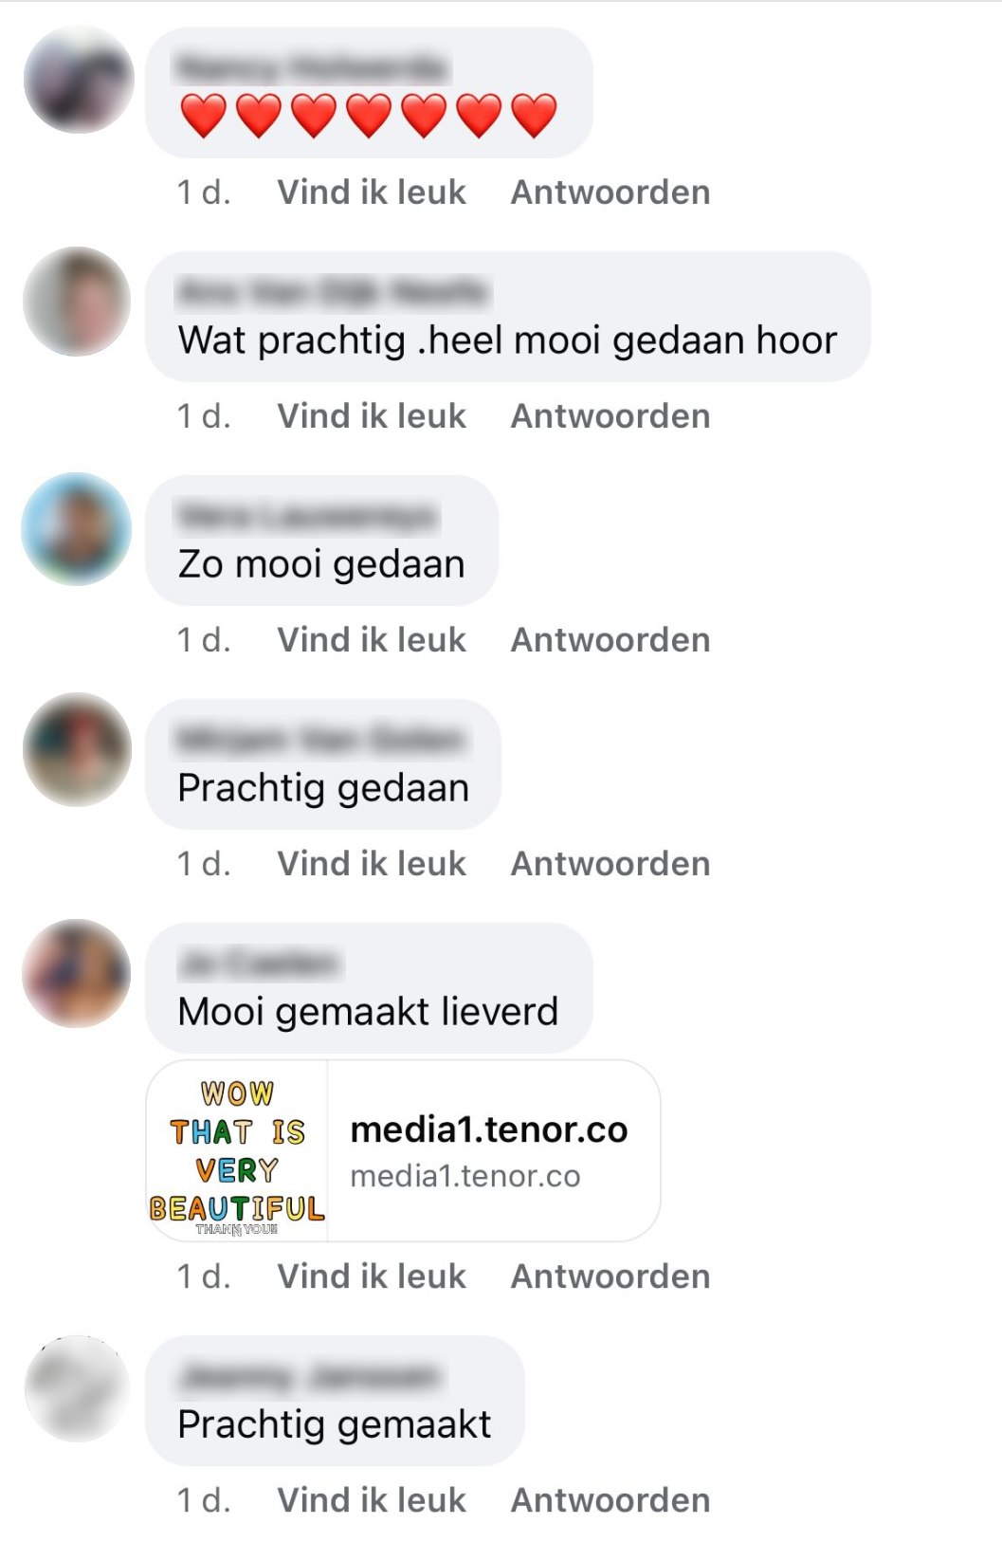Viewport: 1002px width, 1542px height.
Task: Click 'Vind ik leuk' under hearts comment
Action: (x=372, y=193)
